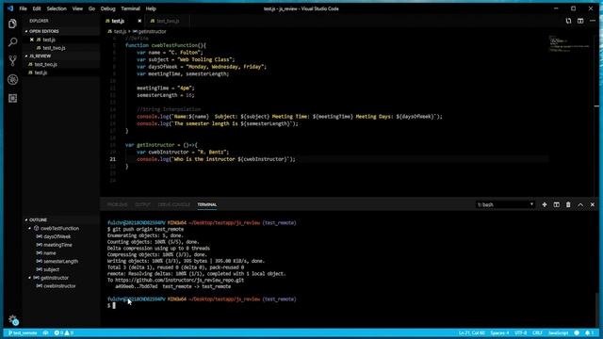This screenshot has width=603, height=339.
Task: Open the Search view in activity bar
Action: (x=12, y=41)
